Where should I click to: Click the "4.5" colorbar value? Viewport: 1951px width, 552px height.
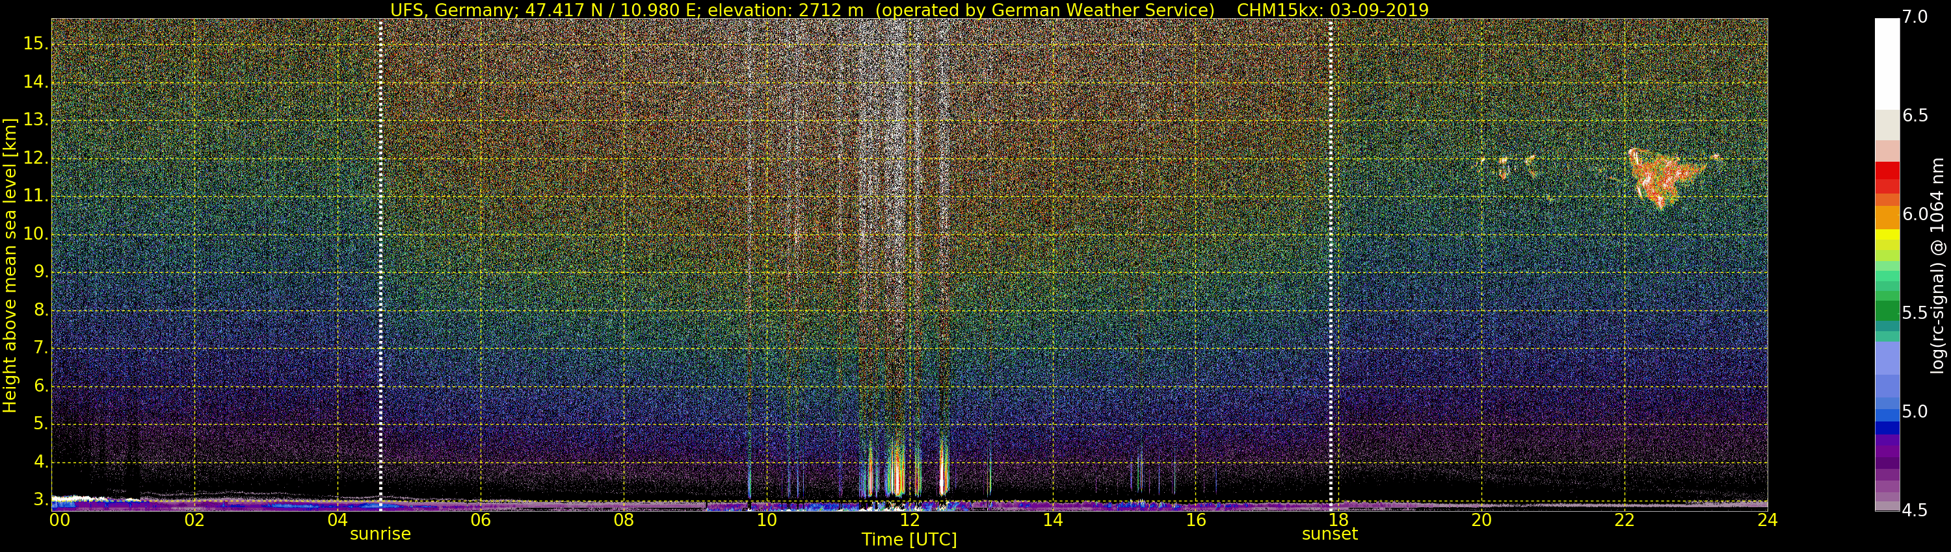(1915, 510)
